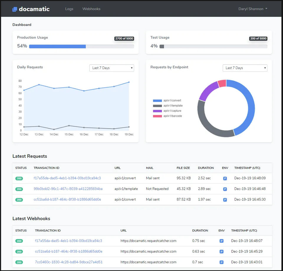Click the Dashboard page heading
Screen dimensions: 283x271
(22, 25)
